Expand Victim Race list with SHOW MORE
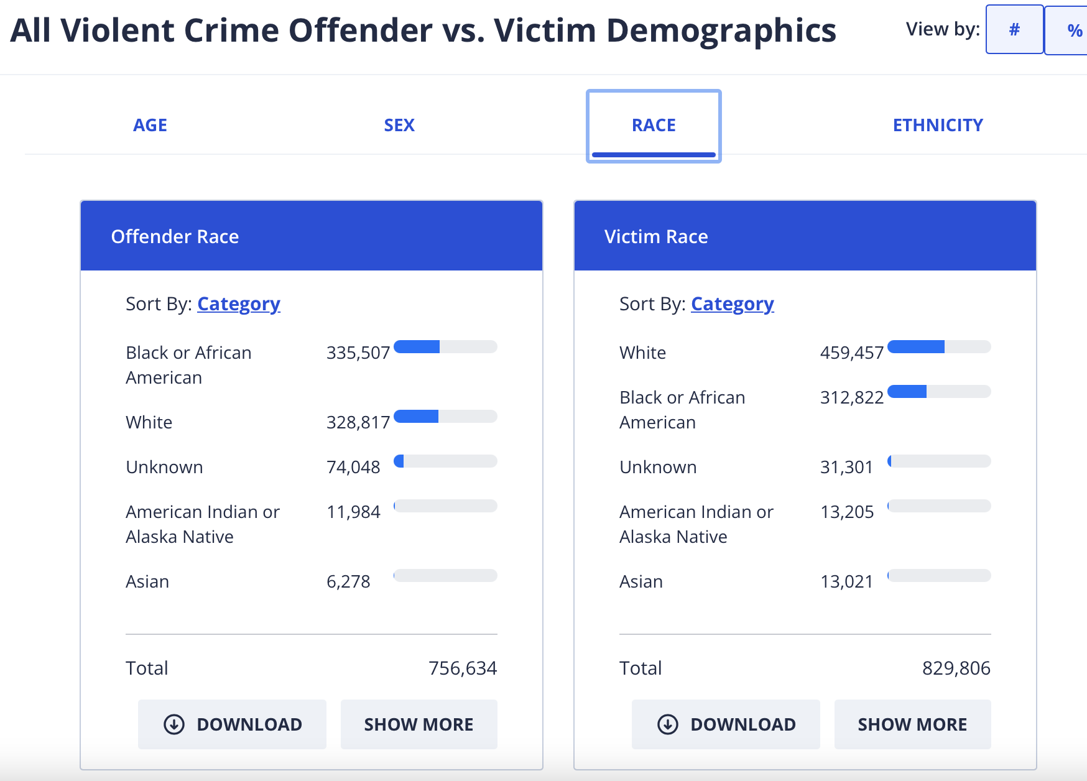 pyautogui.click(x=912, y=724)
